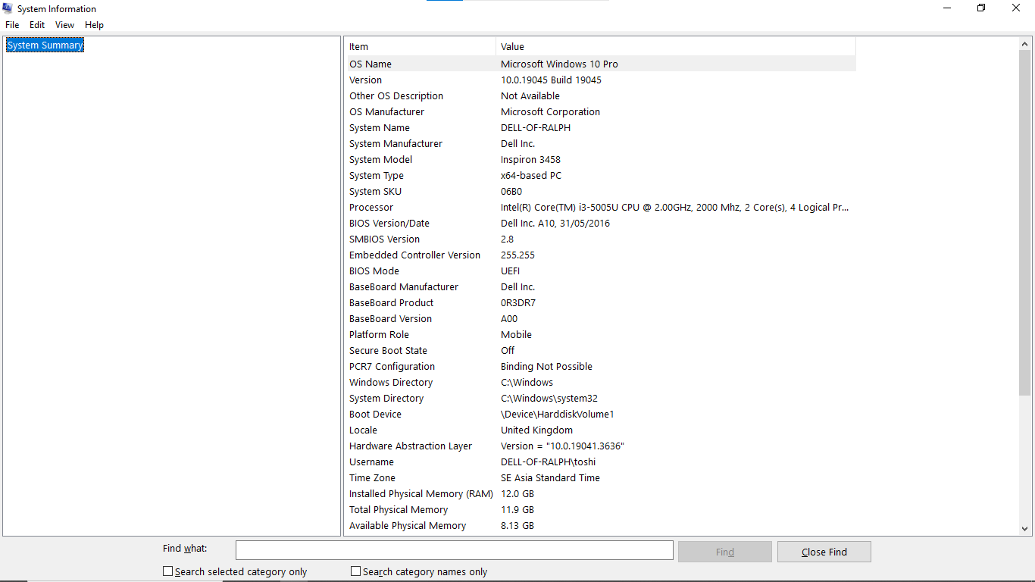Click the Find button
The width and height of the screenshot is (1035, 582).
tap(725, 552)
